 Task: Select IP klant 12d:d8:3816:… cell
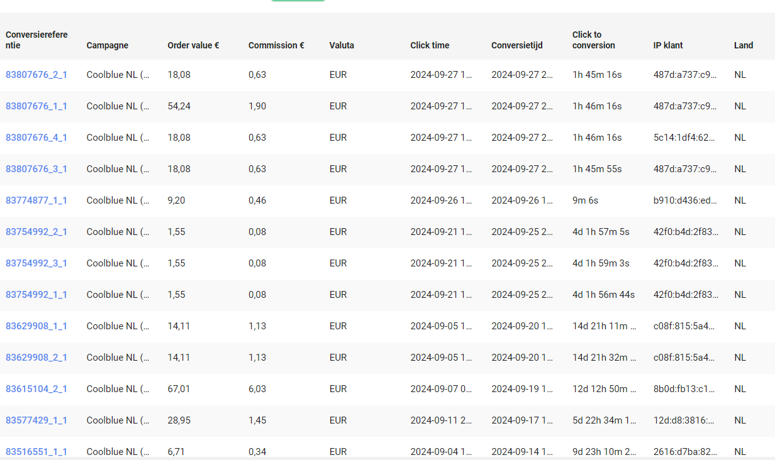click(x=684, y=420)
